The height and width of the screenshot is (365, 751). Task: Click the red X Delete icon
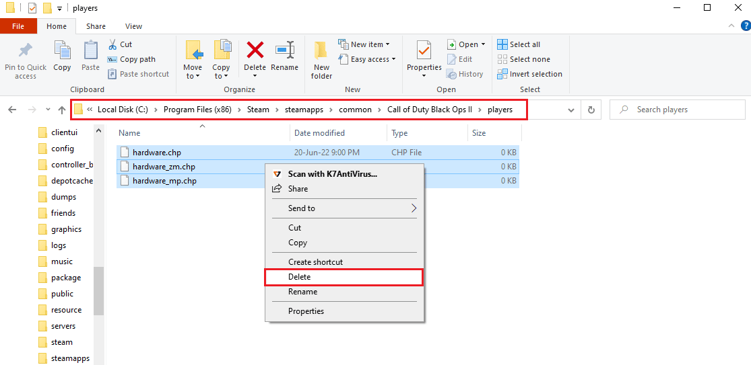point(255,50)
